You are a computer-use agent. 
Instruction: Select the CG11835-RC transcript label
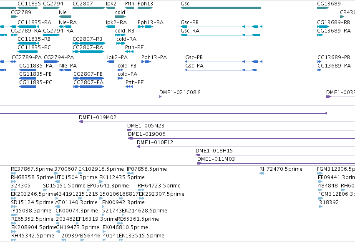[x=34, y=47]
